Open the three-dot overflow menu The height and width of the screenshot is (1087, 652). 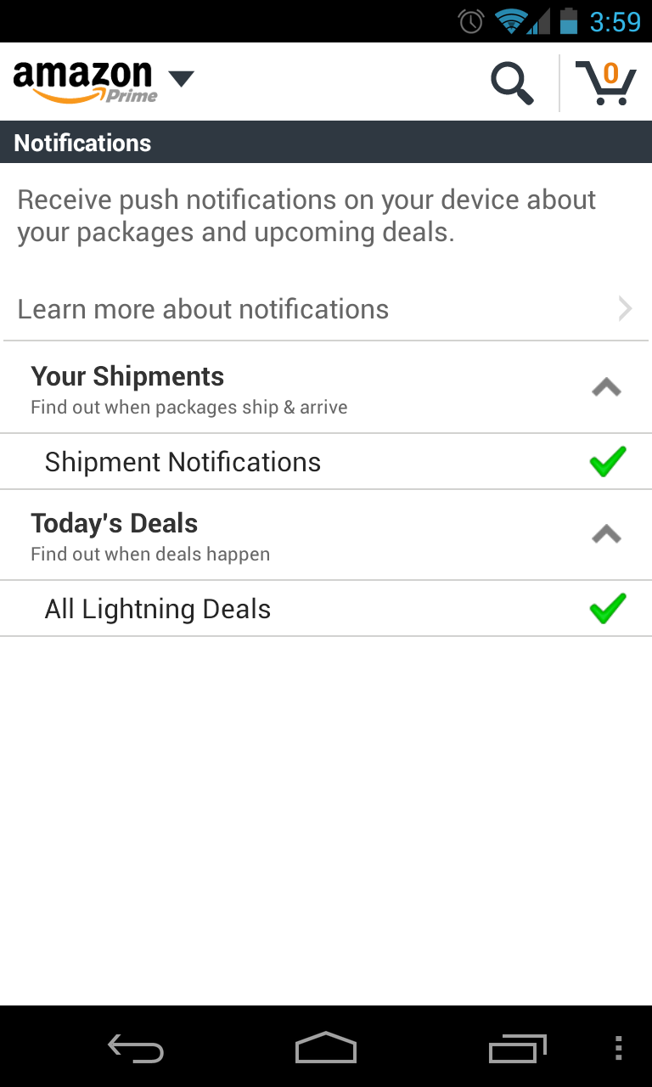tap(618, 1048)
